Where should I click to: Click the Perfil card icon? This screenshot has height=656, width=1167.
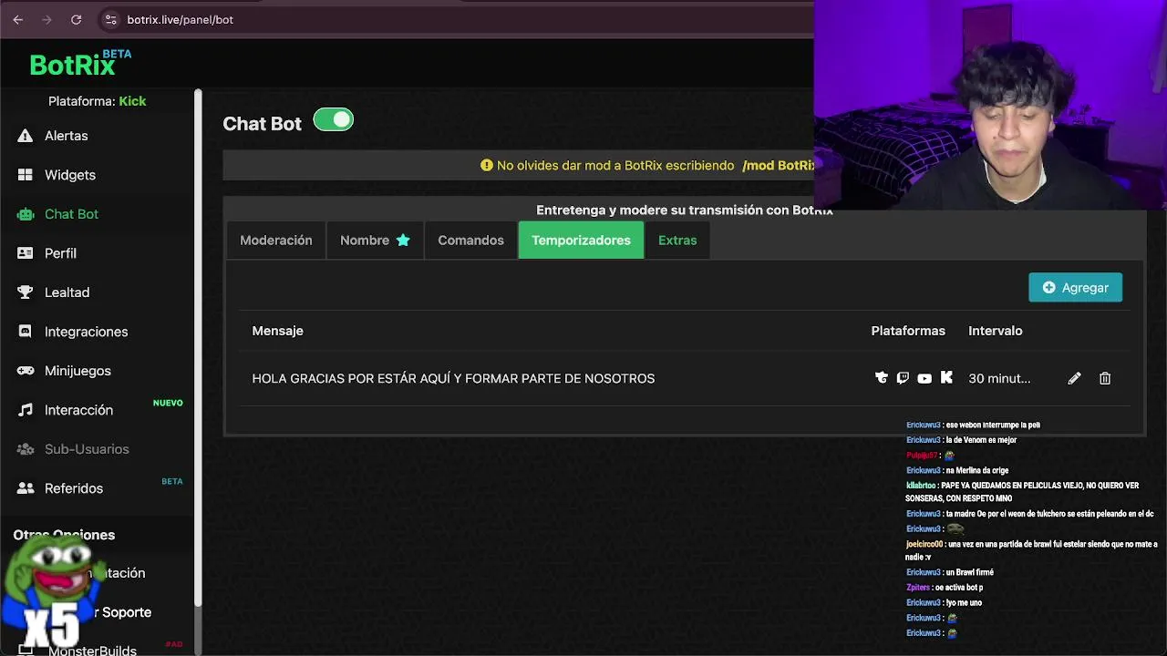click(26, 253)
